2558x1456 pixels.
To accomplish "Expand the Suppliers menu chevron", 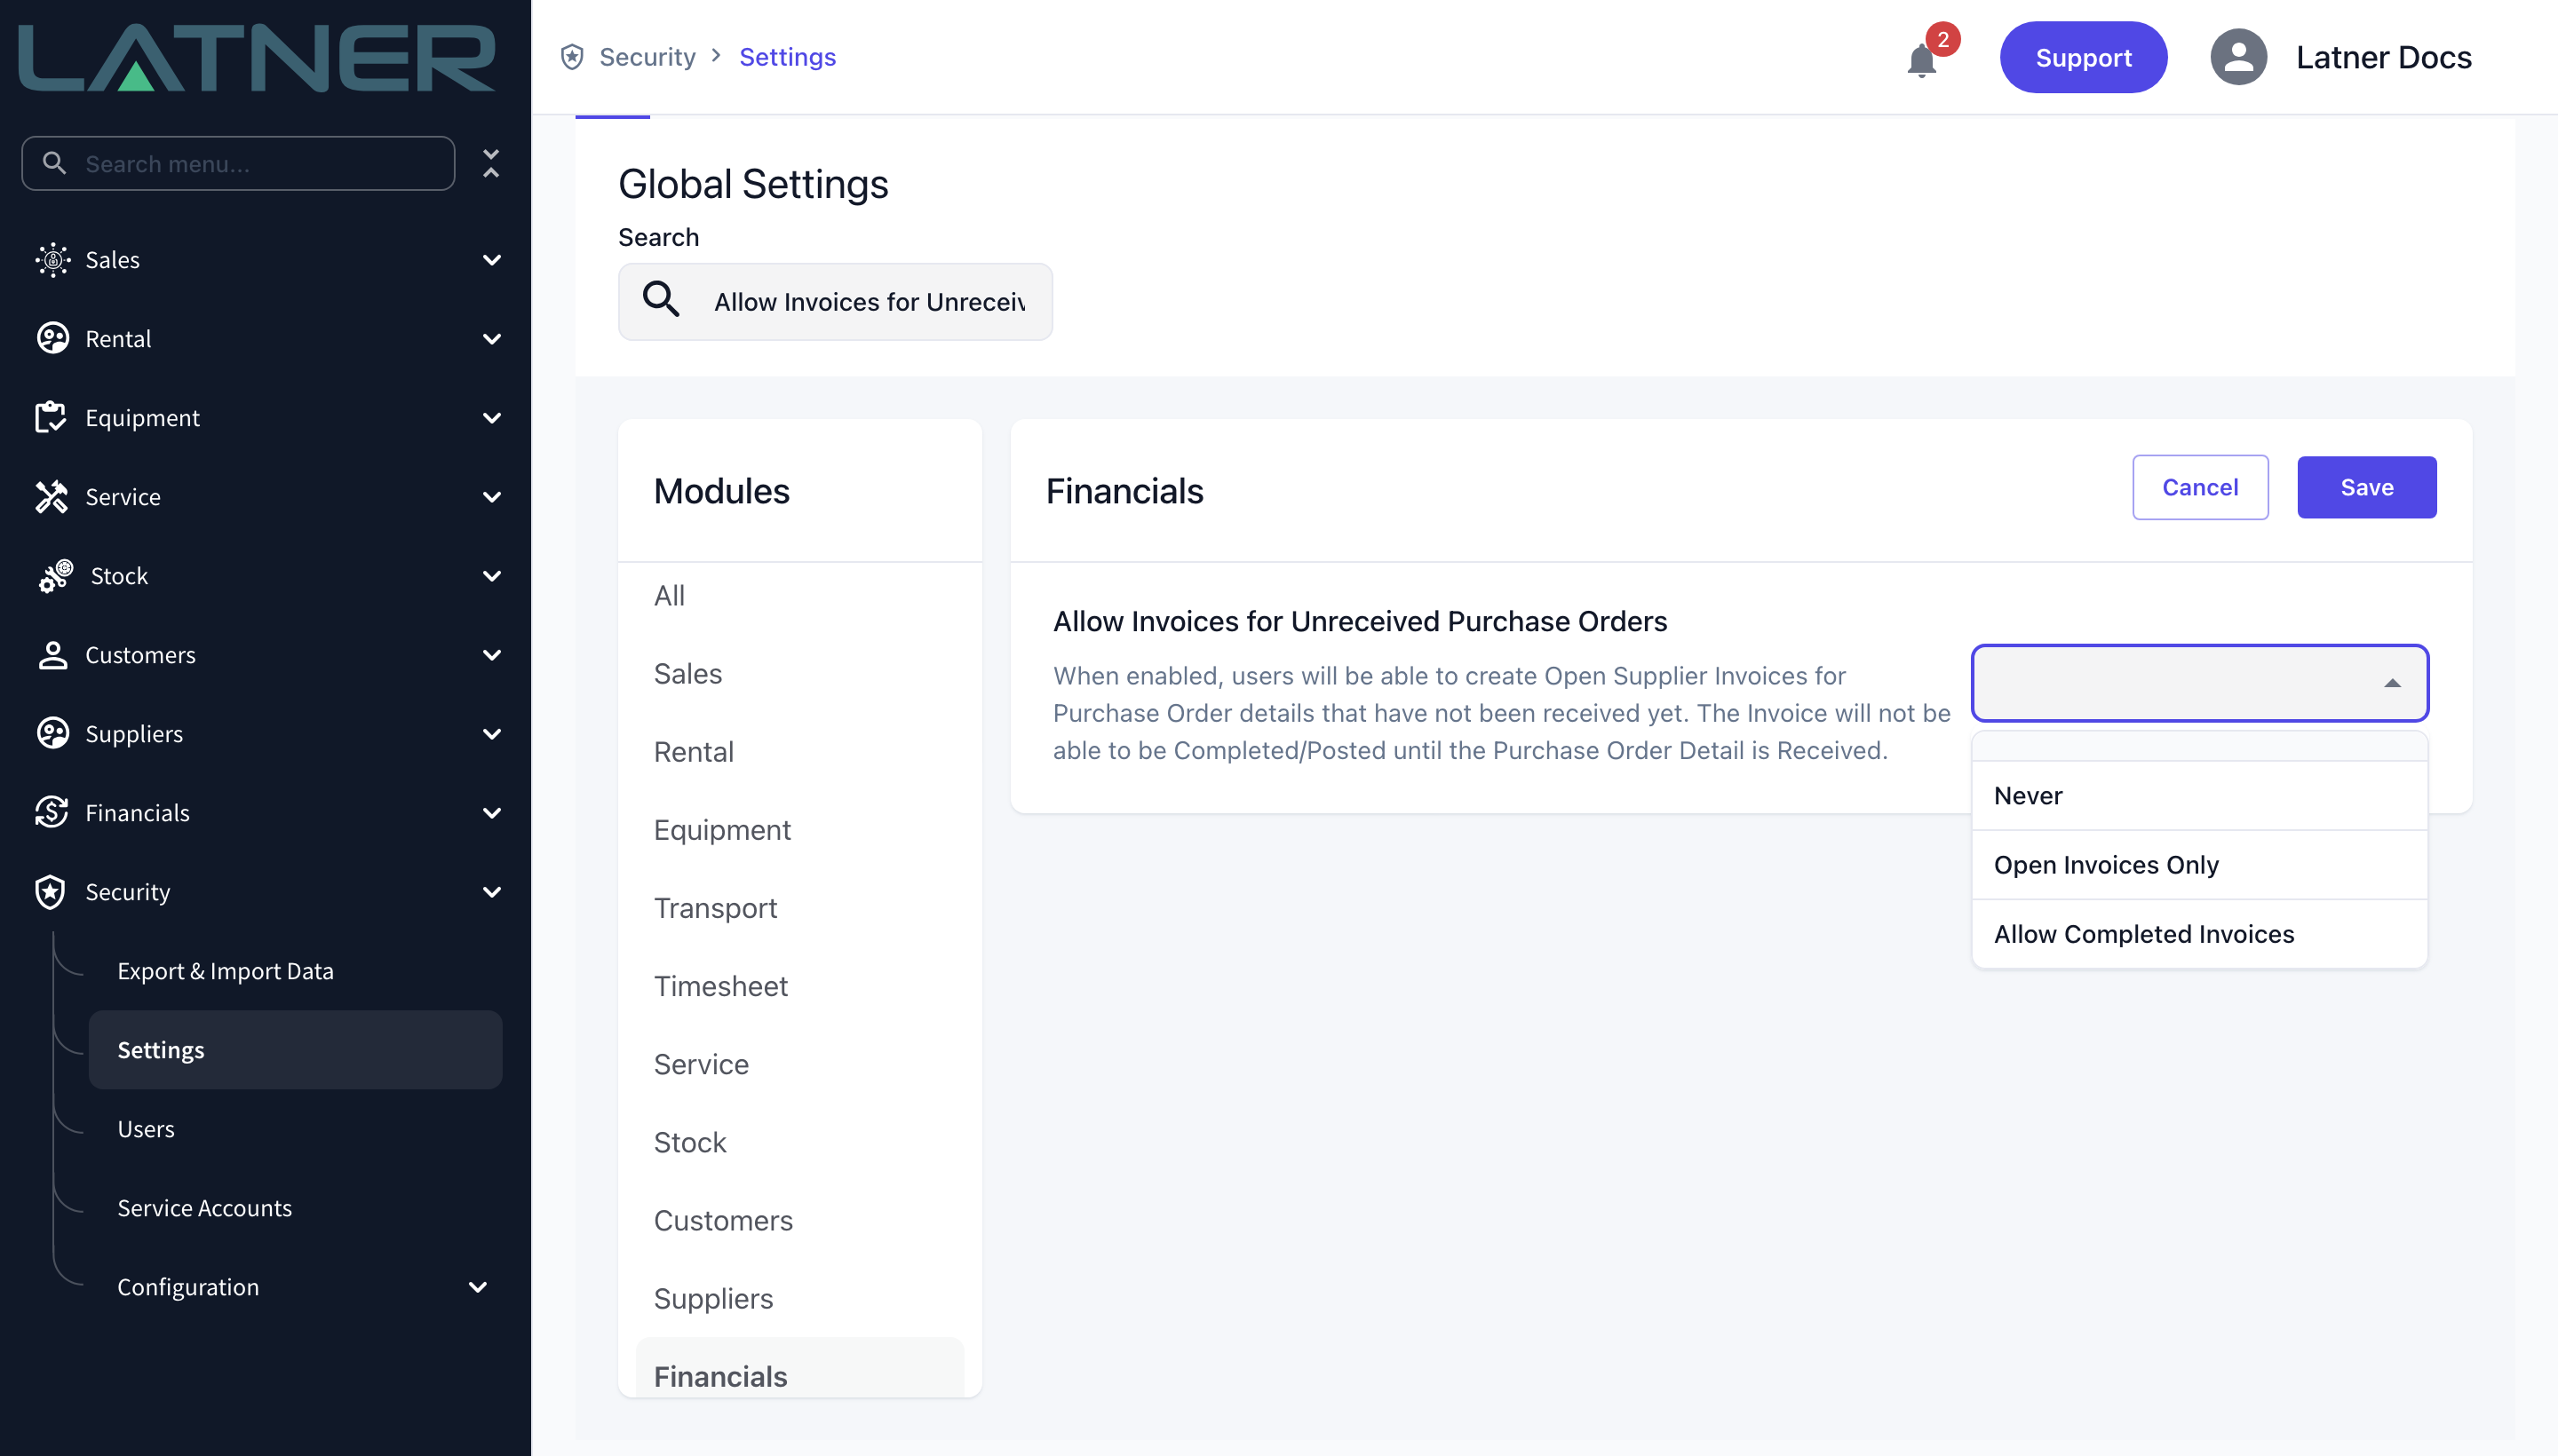I will coord(491,734).
